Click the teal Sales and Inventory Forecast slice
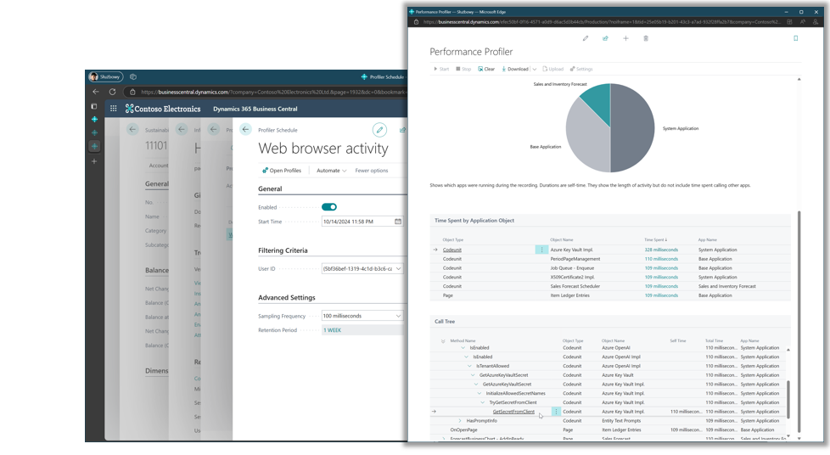The image size is (830, 455). (598, 101)
